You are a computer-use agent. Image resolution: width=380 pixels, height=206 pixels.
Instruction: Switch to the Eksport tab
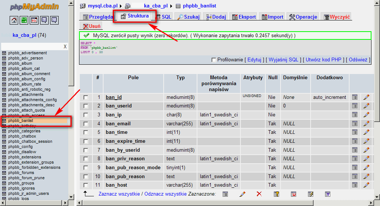244,17
